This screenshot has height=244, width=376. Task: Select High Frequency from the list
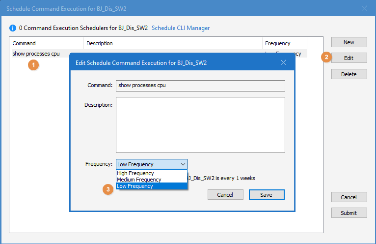pyautogui.click(x=135, y=173)
